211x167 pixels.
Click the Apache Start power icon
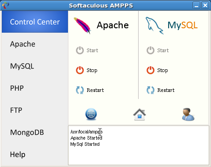(x=80, y=50)
